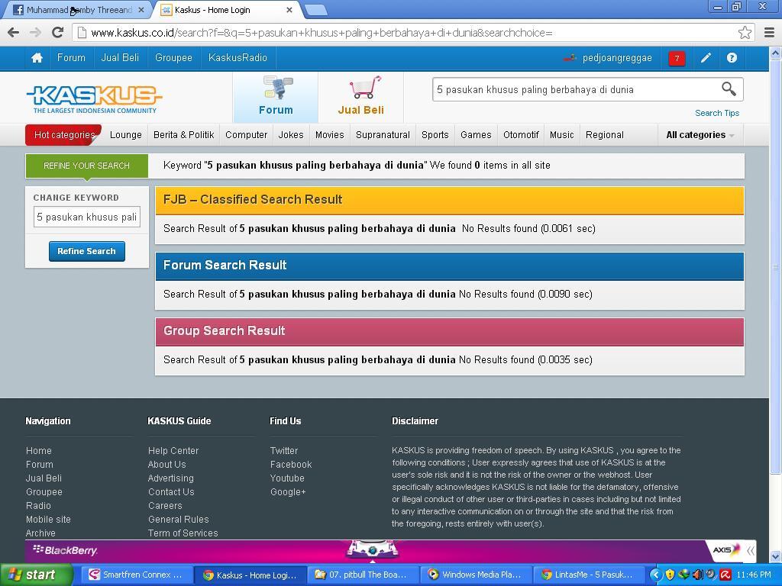This screenshot has height=586, width=782.
Task: Open Berita & Politik category
Action: 183,135
